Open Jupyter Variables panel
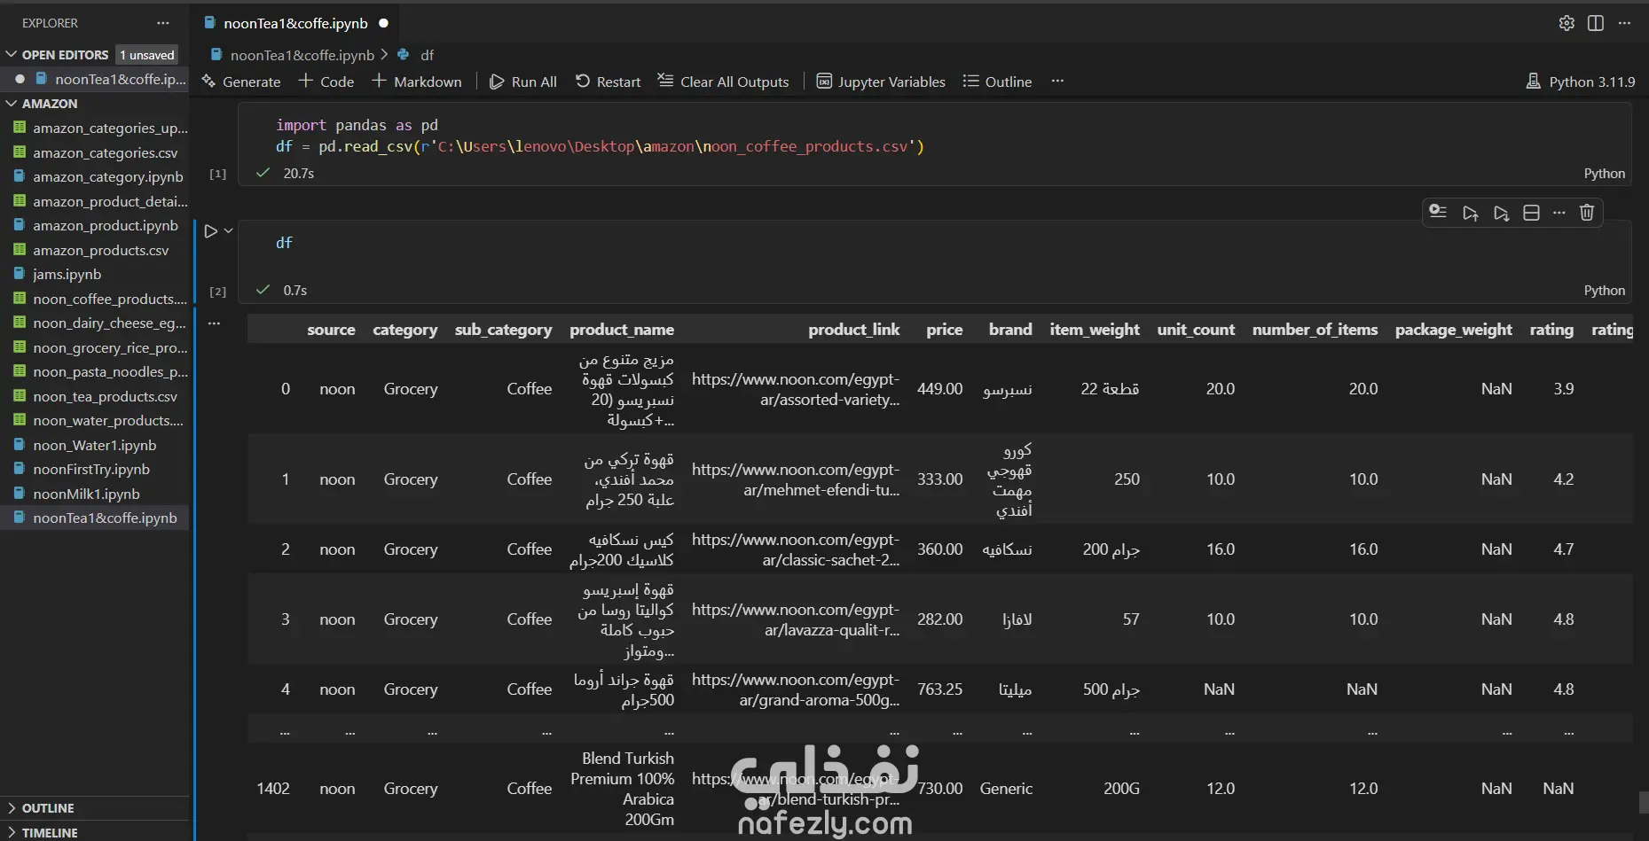The width and height of the screenshot is (1649, 841). (881, 82)
